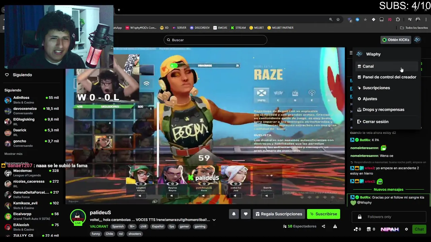
Task: Open the channel points counter icon
Action: 357,229
